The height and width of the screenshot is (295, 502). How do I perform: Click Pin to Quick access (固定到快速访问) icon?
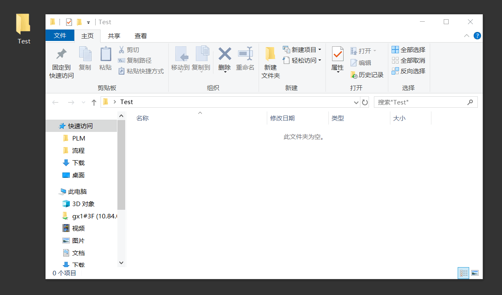[61, 54]
